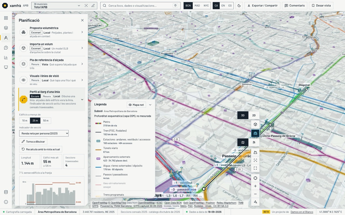Open the bar chart statistics sidebar icon
345x215 pixels.
tap(6, 57)
